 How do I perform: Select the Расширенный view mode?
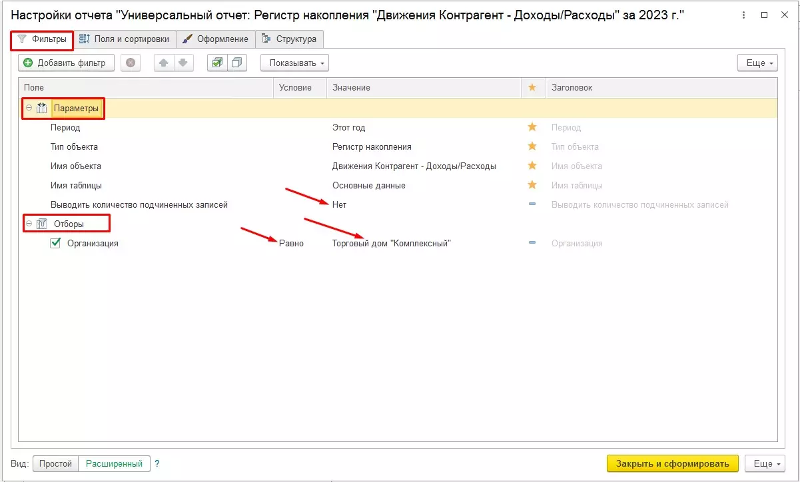(x=114, y=463)
